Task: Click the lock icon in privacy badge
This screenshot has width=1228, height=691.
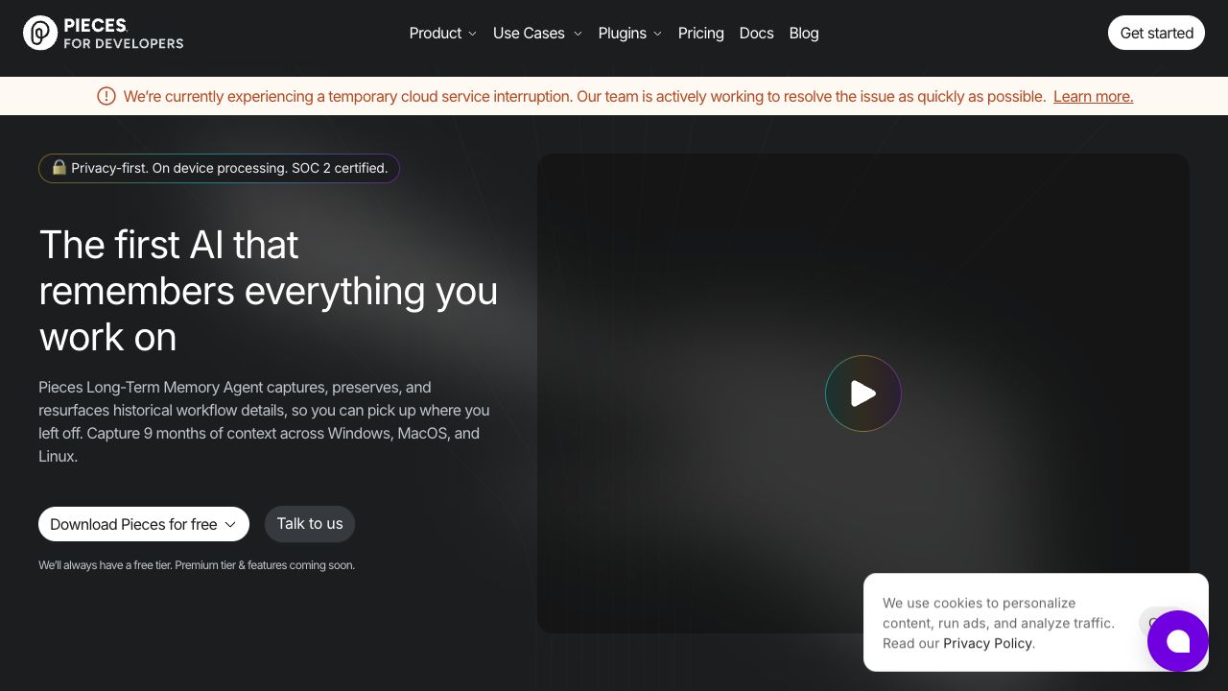Action: coord(59,168)
